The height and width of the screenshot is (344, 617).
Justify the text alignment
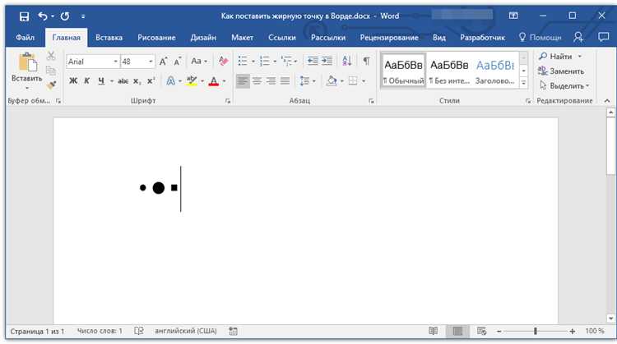(285, 81)
